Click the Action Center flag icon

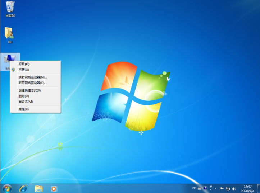tap(222, 188)
